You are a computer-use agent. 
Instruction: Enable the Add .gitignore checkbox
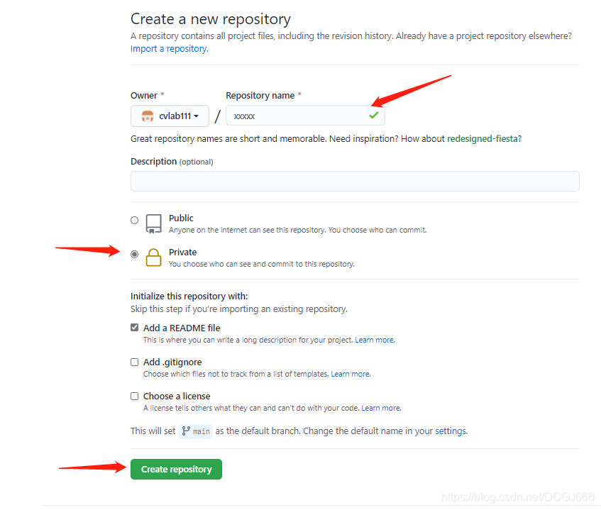click(135, 362)
